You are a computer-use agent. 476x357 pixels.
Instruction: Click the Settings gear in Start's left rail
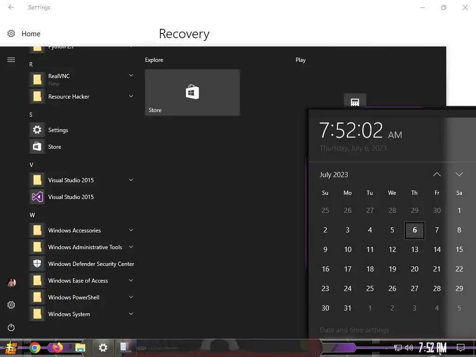[11, 305]
